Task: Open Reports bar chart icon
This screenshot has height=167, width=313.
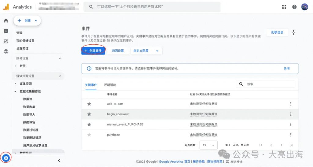Action: tap(6, 31)
